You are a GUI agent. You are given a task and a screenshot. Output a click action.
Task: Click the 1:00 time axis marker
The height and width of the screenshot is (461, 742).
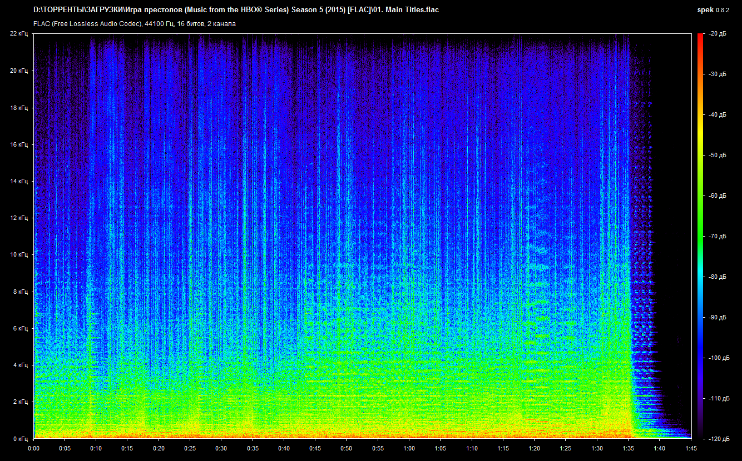409,448
